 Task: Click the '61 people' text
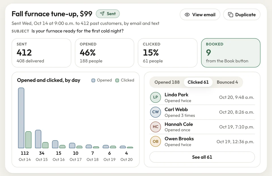[x=153, y=61]
